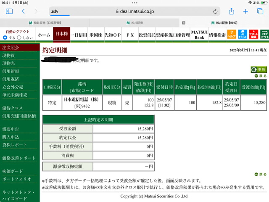The width and height of the screenshot is (269, 202).
Task: Open MATSUI Bank navigation tab
Action: coord(199,35)
